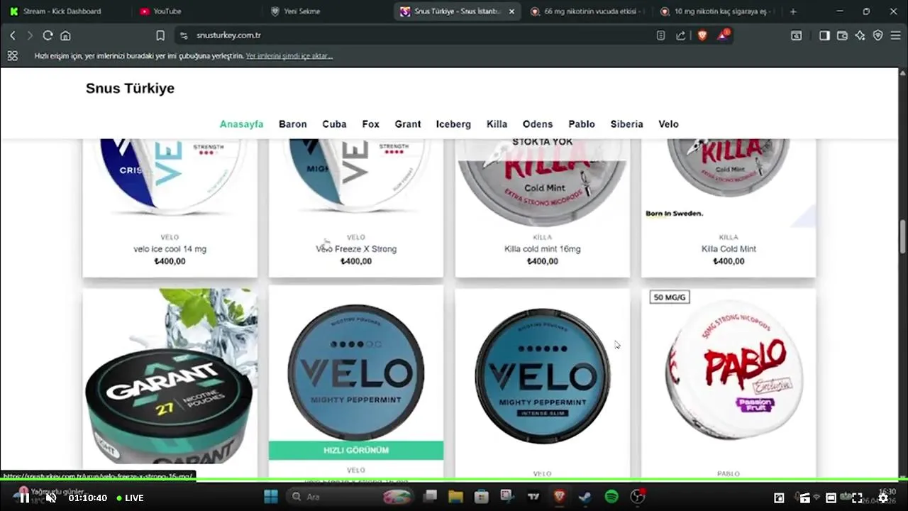Open the Killa cold mint 16mg product

543,249
